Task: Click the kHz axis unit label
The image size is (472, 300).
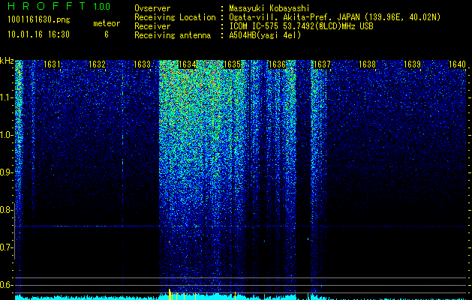Action: (7, 61)
